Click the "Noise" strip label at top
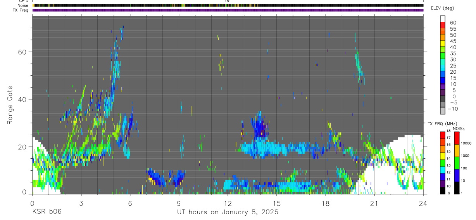 click(23, 5)
